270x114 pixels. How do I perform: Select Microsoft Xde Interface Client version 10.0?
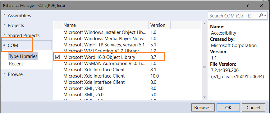point(127,76)
